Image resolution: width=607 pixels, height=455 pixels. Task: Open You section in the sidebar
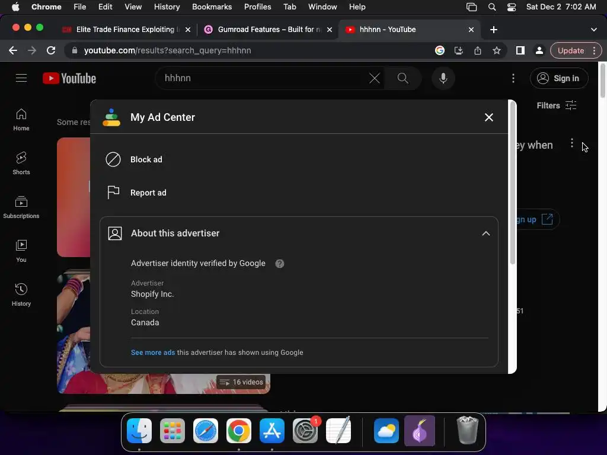pyautogui.click(x=21, y=251)
